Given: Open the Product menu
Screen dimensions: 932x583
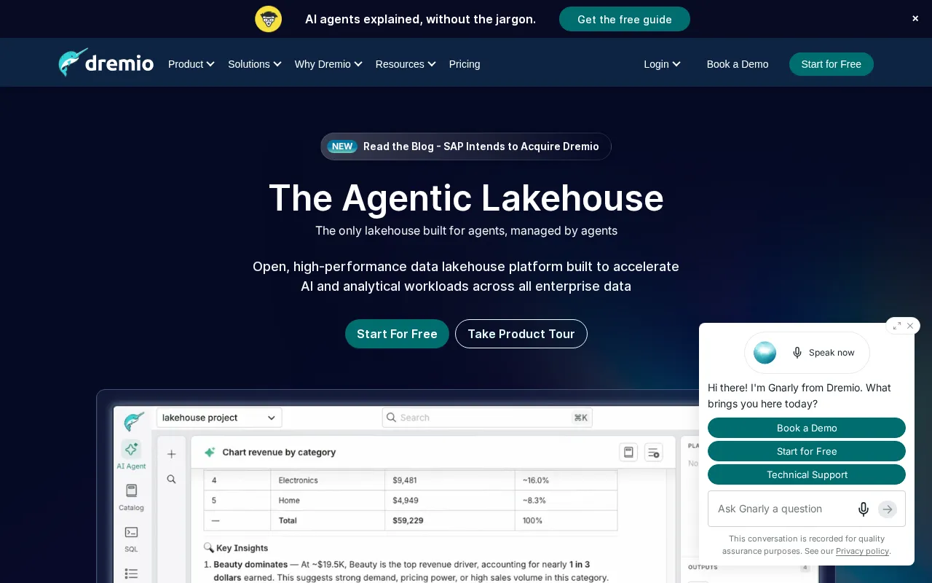Looking at the screenshot, I should [x=191, y=64].
